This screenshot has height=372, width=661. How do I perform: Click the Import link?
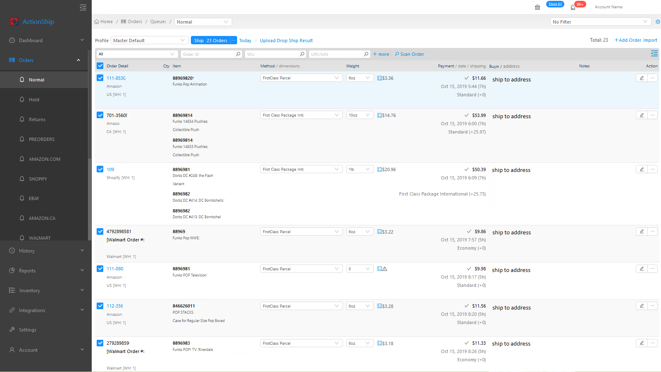pyautogui.click(x=650, y=40)
